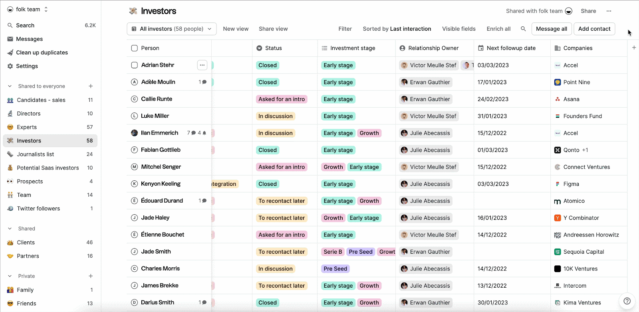Click the magnifier search icon in toolbar
639x312 pixels.
click(523, 29)
